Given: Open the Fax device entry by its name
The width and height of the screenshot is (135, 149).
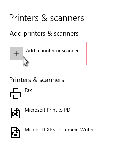Looking at the screenshot, I should 28,90.
